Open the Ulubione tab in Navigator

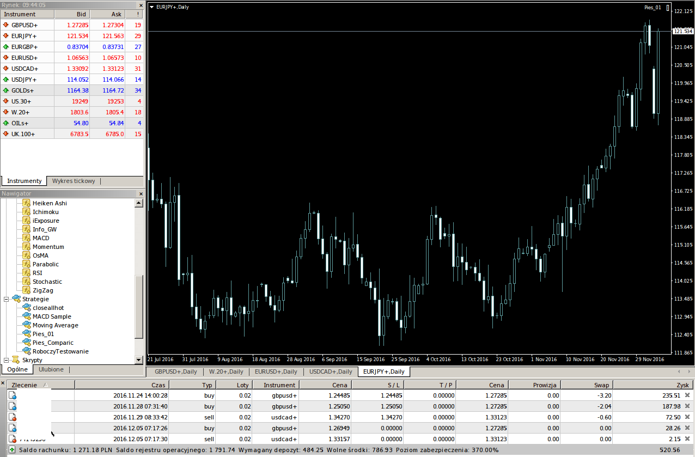coord(51,369)
